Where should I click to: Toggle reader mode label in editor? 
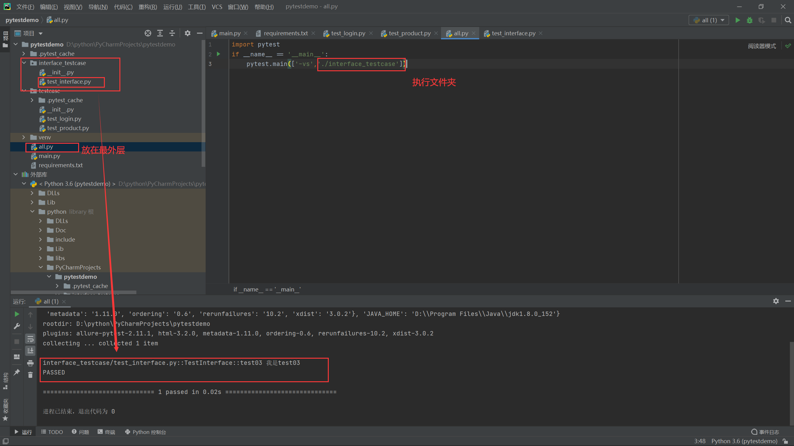click(x=762, y=46)
